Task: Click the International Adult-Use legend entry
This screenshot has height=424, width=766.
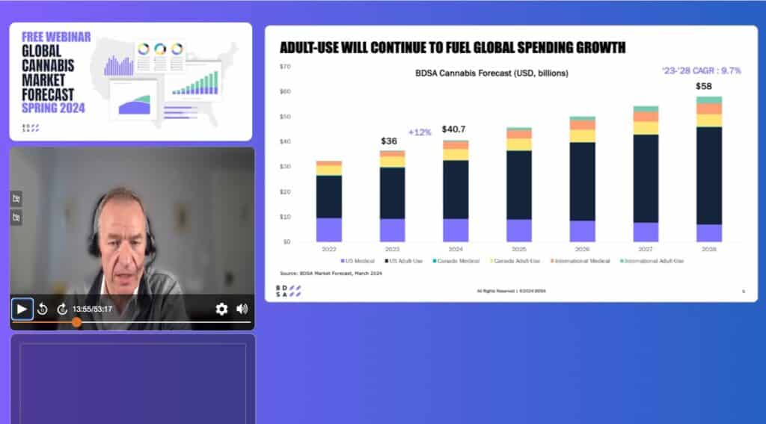Action: 652,261
